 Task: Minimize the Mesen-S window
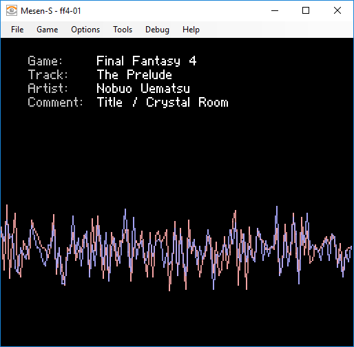275,10
